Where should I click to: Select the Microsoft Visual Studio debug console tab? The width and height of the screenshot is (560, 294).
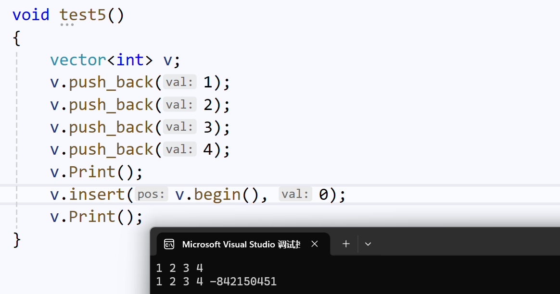[x=243, y=244]
